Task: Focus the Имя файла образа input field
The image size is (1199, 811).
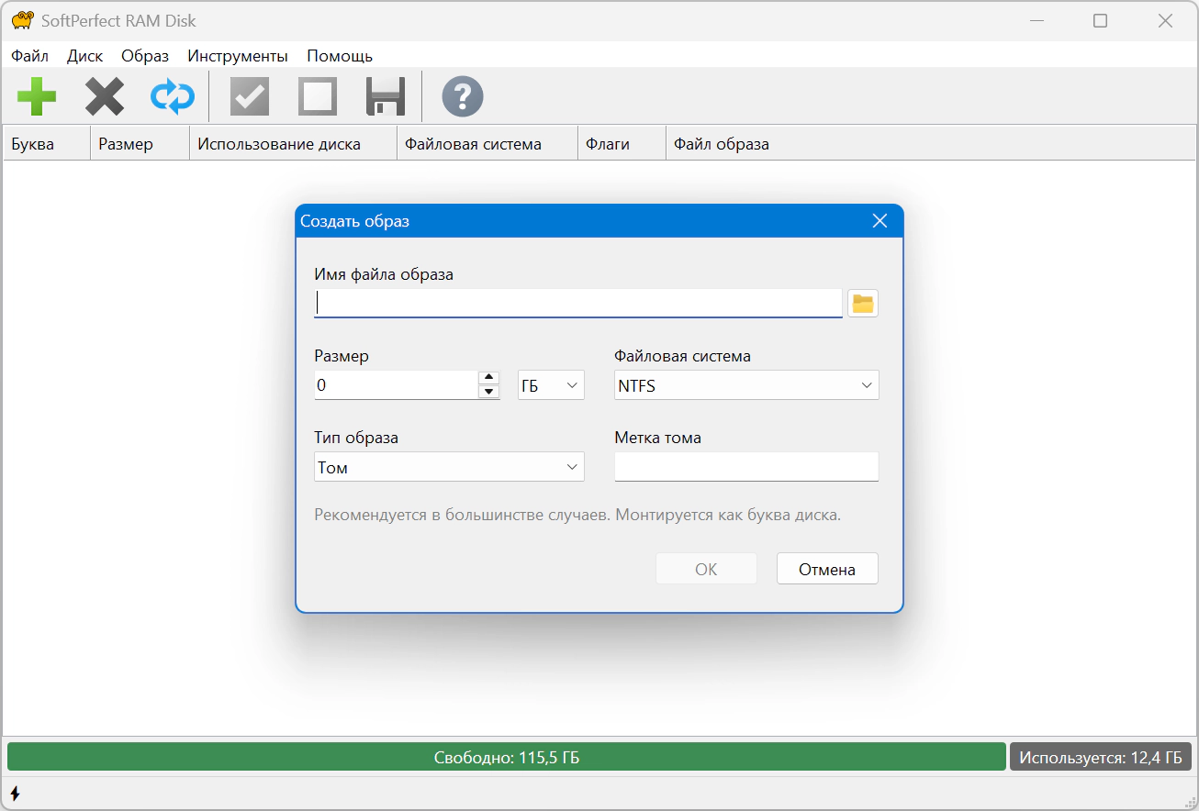Action: click(578, 304)
